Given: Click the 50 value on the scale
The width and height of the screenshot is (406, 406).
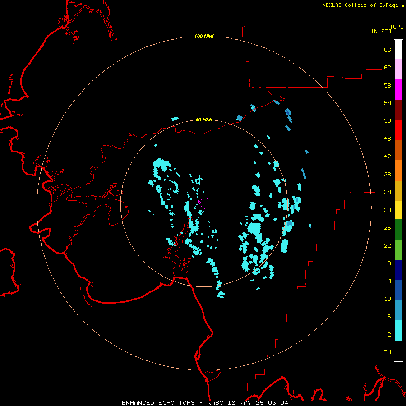Looking at the screenshot, I should pos(388,121).
